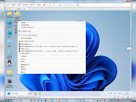The image size is (136, 102).
Task: Click the revert snapshot toolbar icon
Action: click(x=57, y=5)
